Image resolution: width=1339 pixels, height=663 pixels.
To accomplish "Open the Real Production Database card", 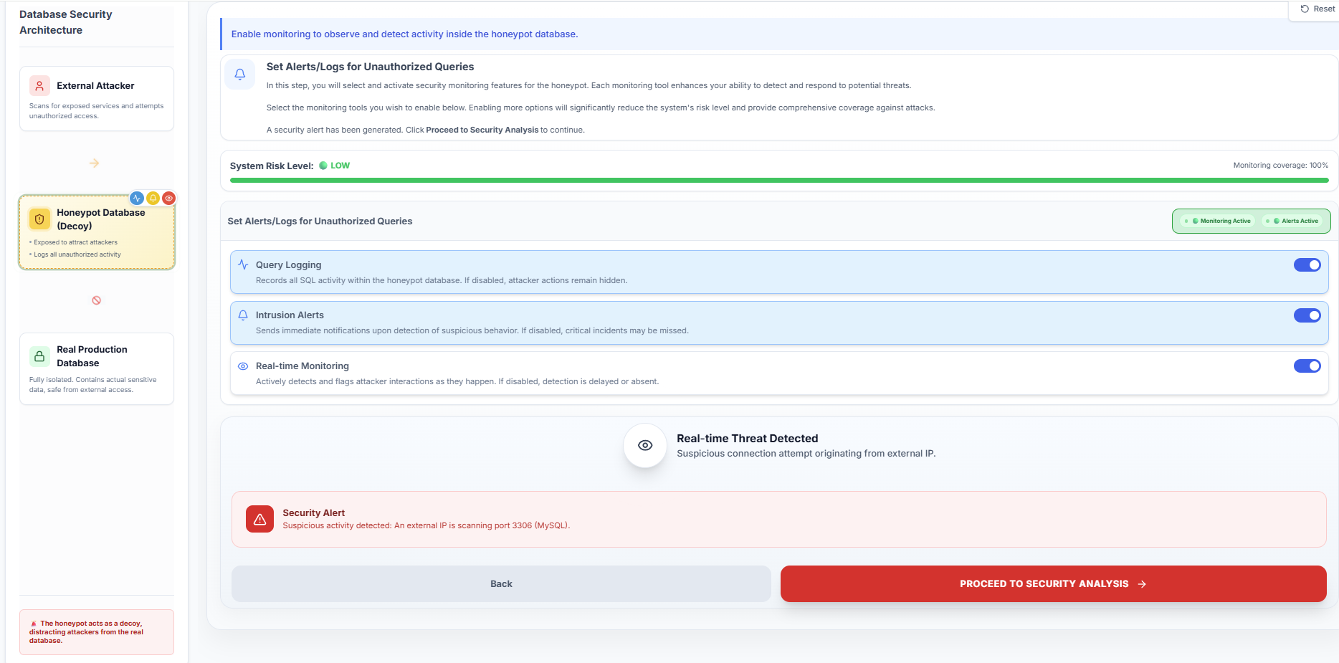I will click(x=97, y=368).
